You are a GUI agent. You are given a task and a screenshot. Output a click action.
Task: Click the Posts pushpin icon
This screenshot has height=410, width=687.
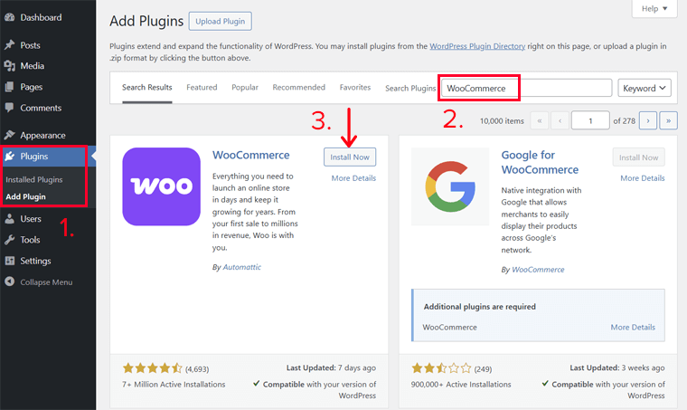point(10,45)
